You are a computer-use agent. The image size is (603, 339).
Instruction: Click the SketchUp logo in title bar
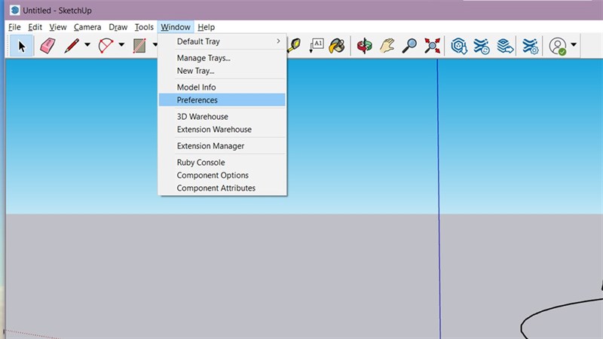click(14, 10)
